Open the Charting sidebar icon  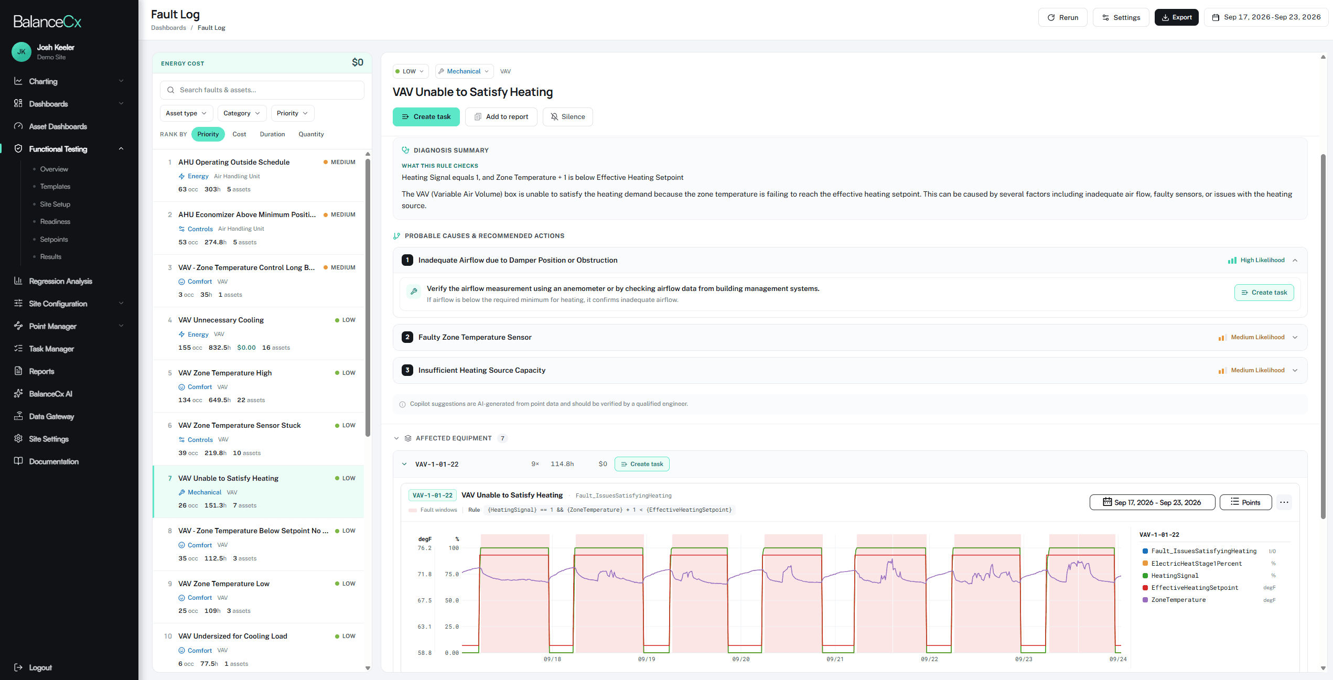pyautogui.click(x=18, y=81)
